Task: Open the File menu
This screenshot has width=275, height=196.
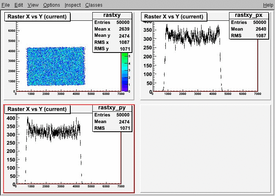Action: 5,5
